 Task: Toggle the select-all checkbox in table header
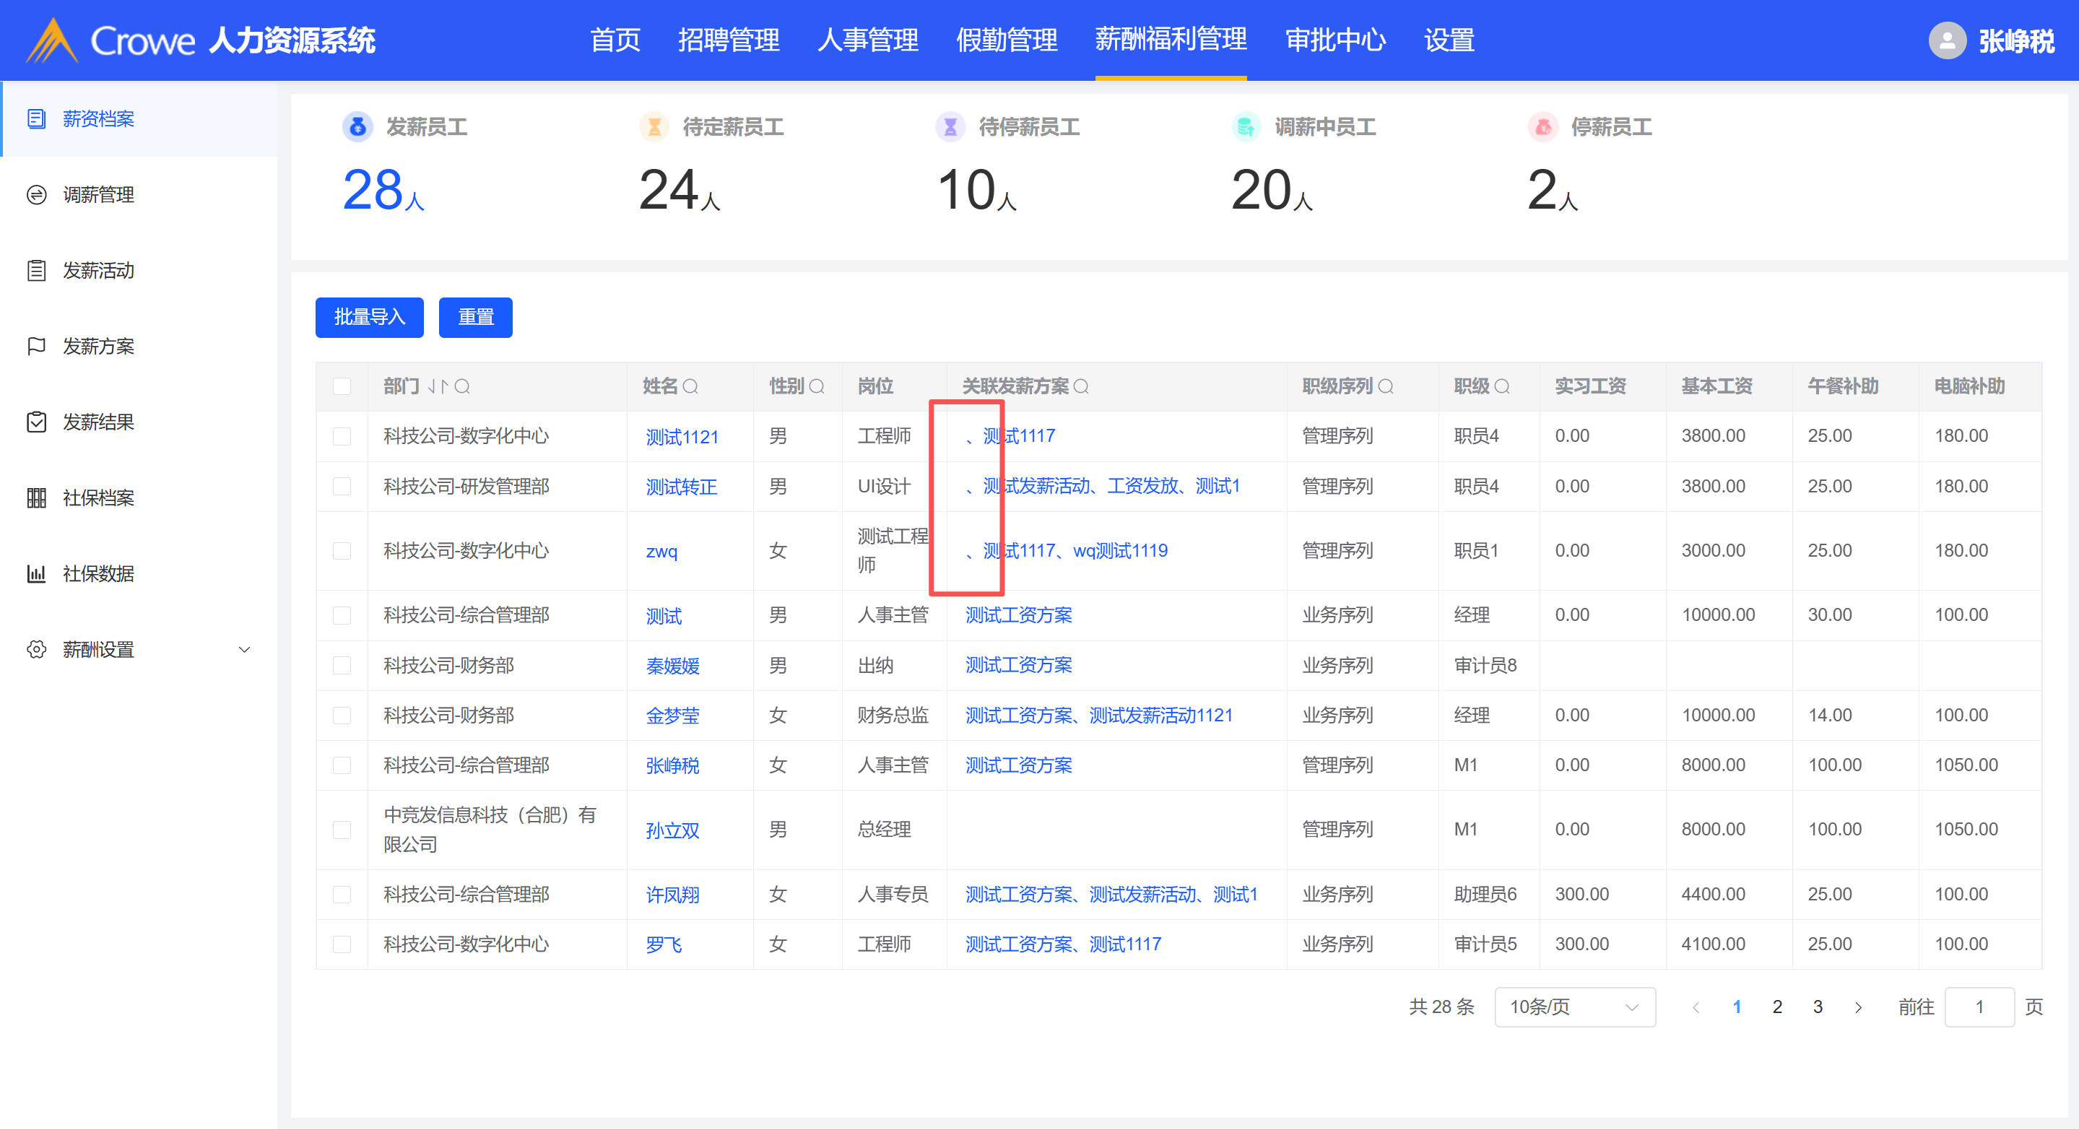tap(342, 386)
